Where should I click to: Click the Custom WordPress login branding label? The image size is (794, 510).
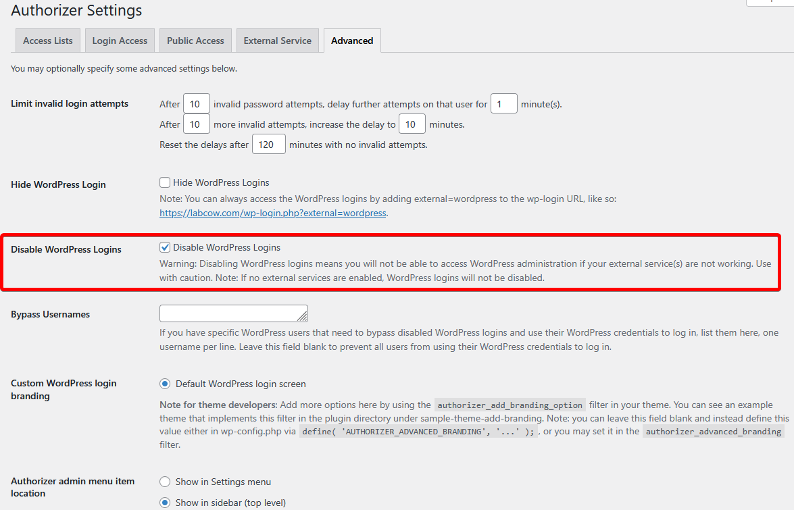coord(64,390)
